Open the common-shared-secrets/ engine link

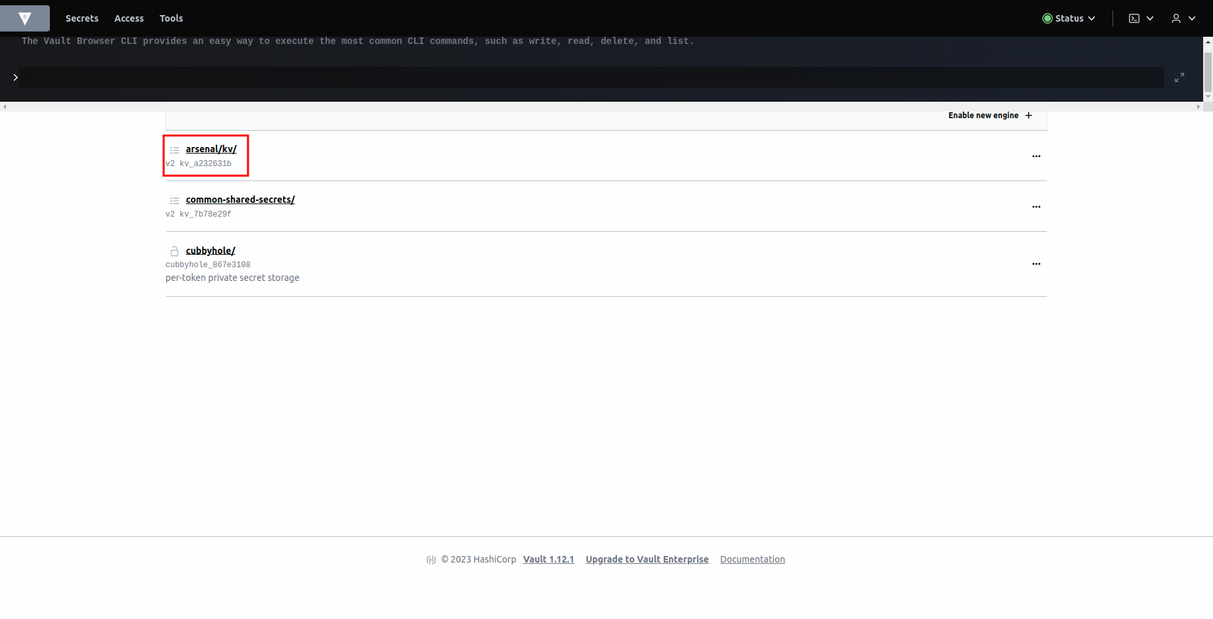[240, 200]
